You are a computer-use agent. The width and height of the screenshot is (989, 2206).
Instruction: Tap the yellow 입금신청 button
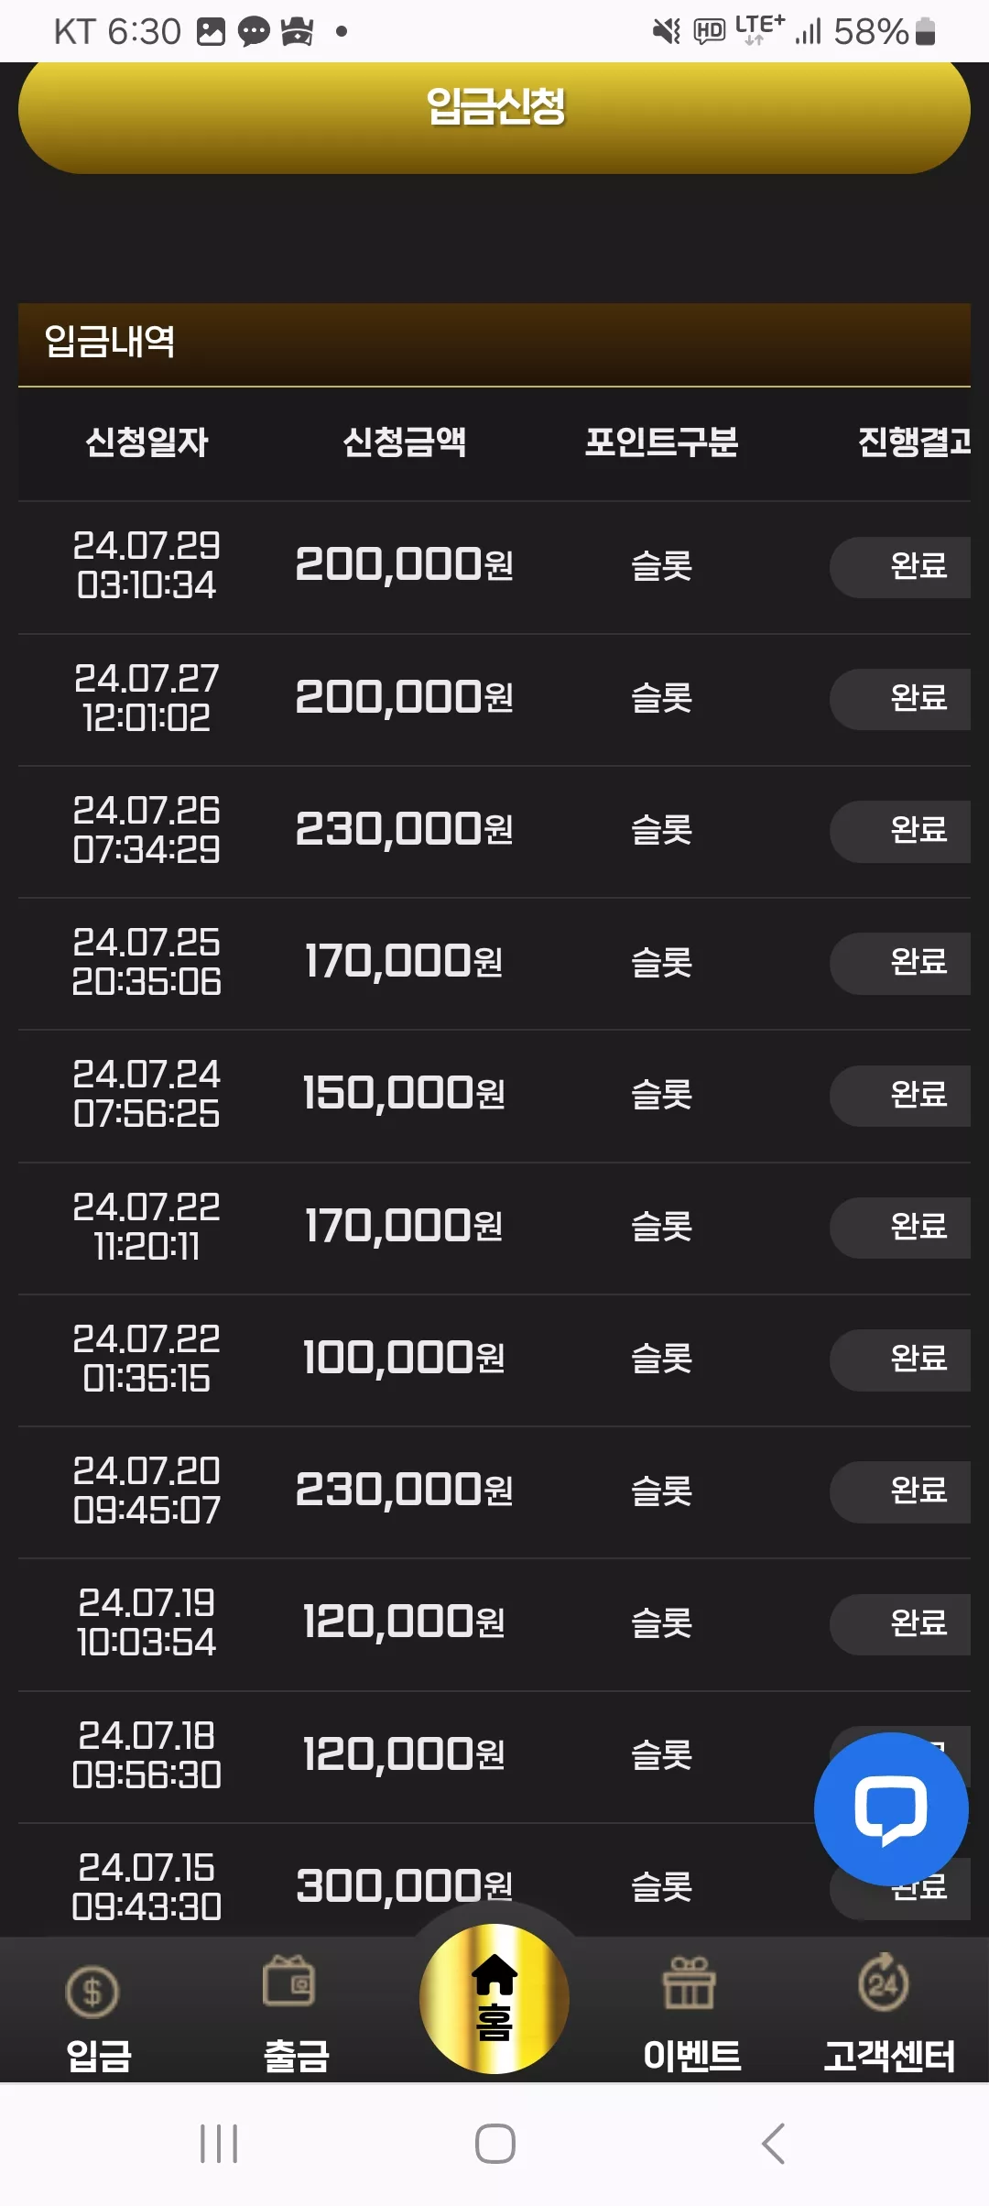click(x=494, y=110)
